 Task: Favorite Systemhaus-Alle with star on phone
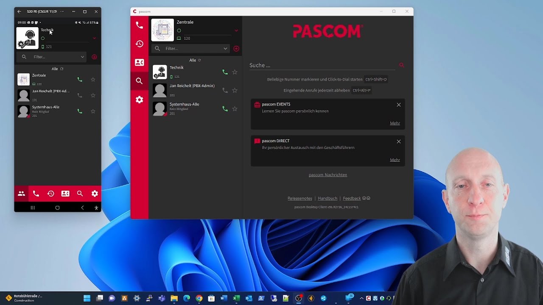[93, 111]
